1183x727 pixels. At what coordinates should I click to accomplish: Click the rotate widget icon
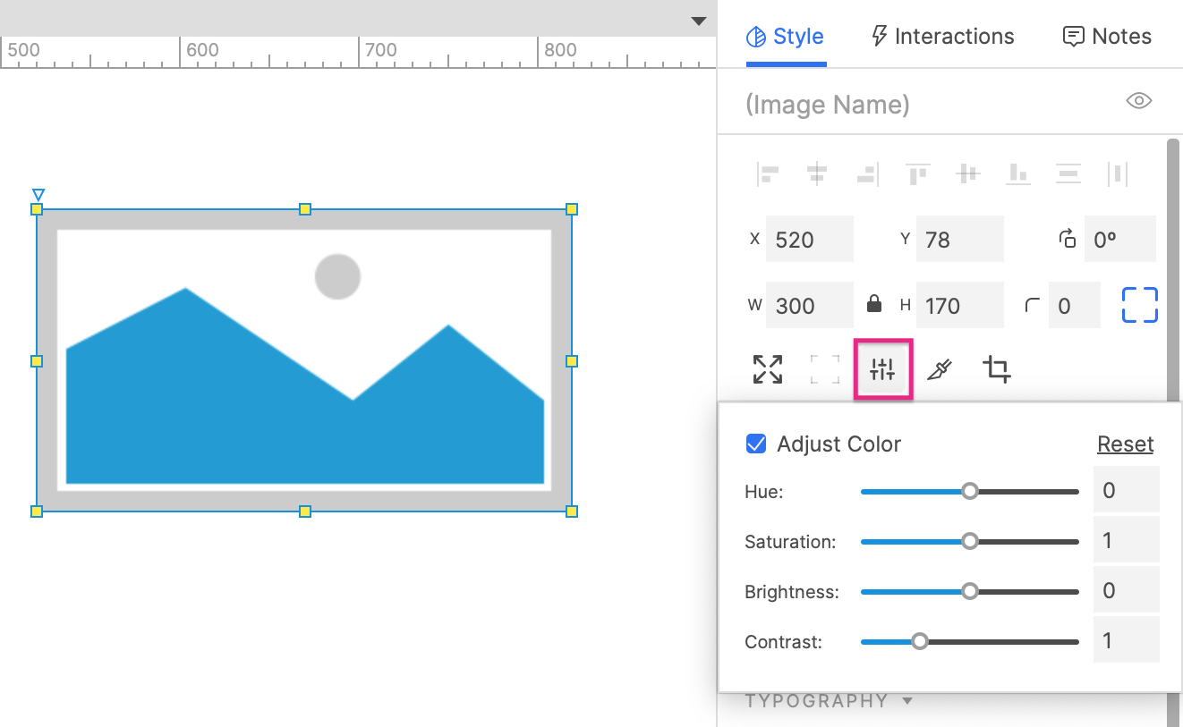tap(1068, 239)
